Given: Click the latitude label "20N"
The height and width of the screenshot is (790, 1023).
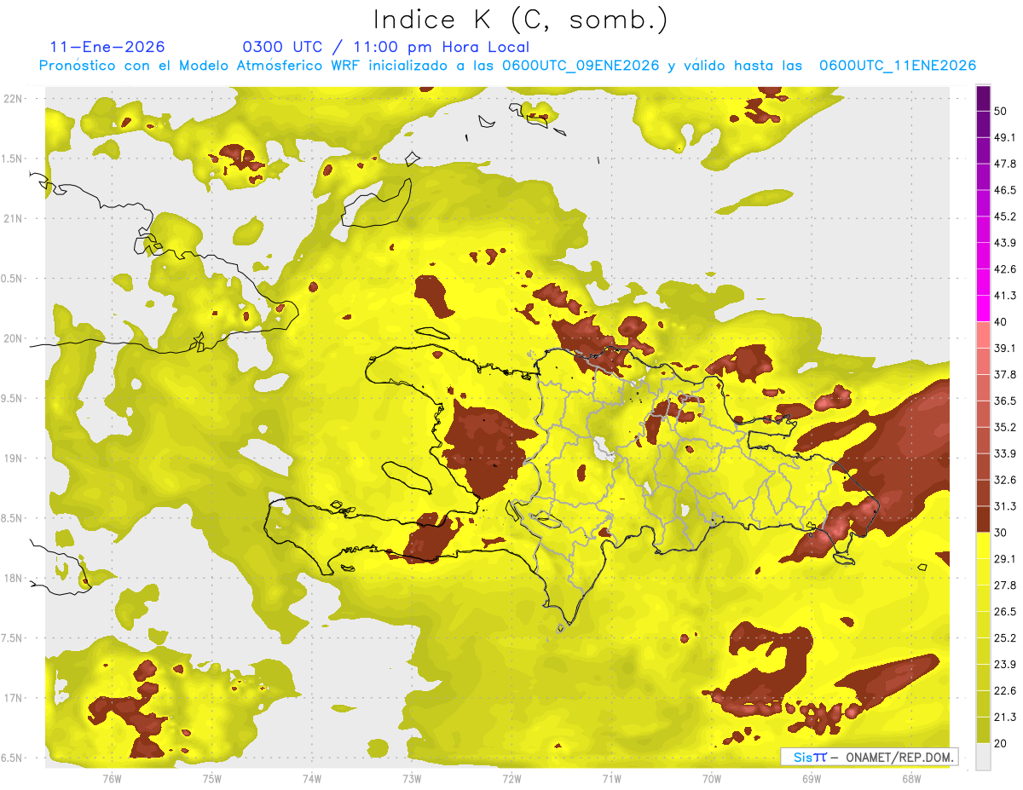Looking at the screenshot, I should click(x=14, y=338).
